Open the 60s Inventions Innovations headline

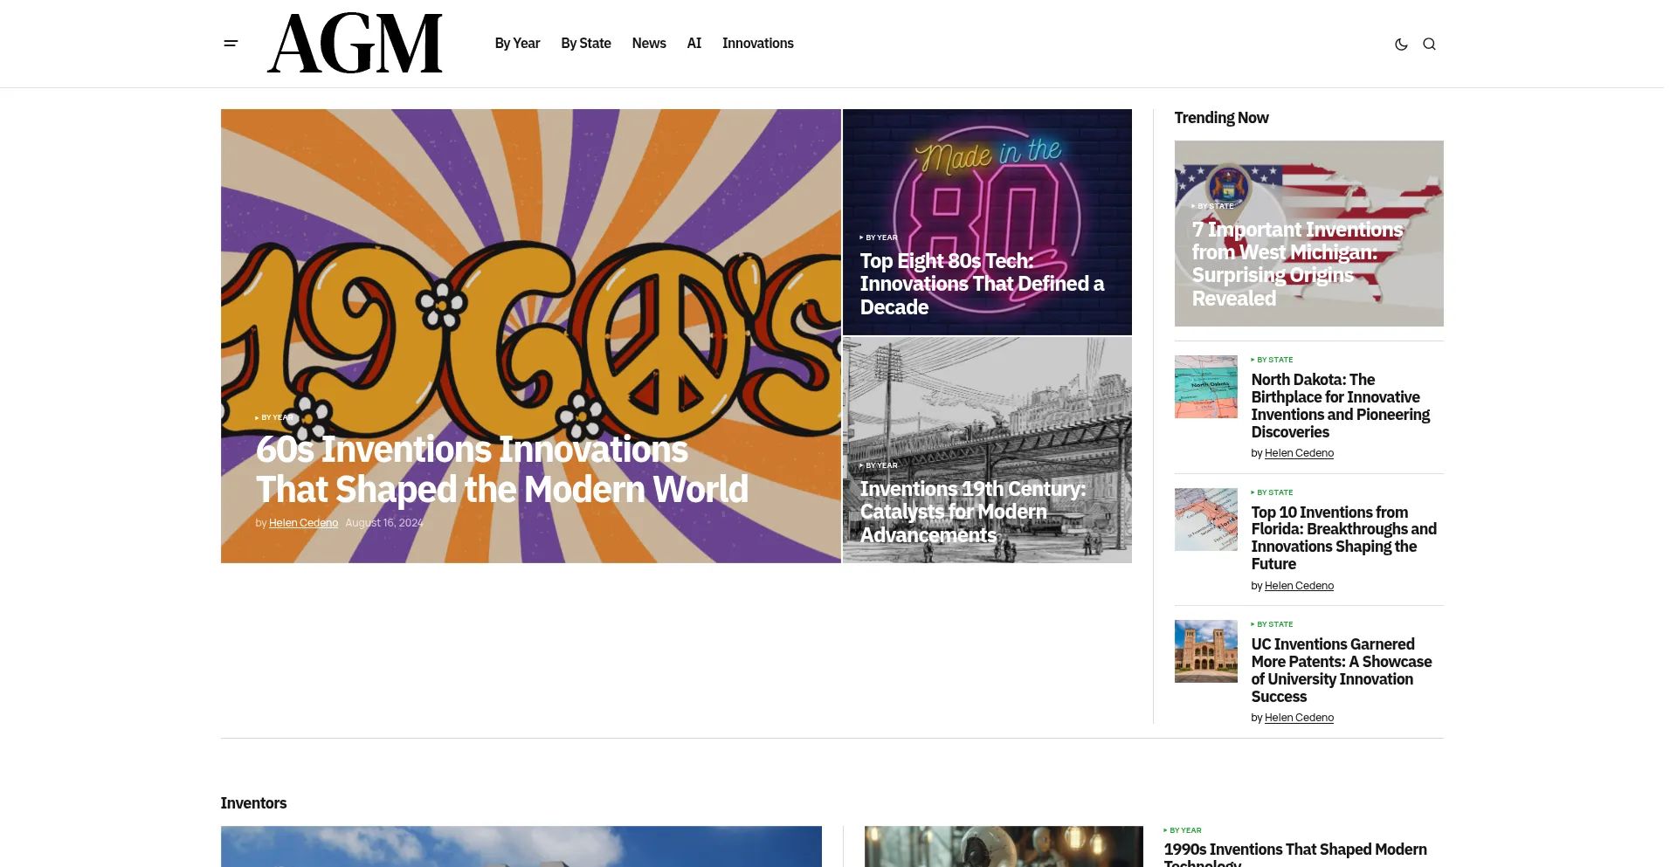click(502, 470)
